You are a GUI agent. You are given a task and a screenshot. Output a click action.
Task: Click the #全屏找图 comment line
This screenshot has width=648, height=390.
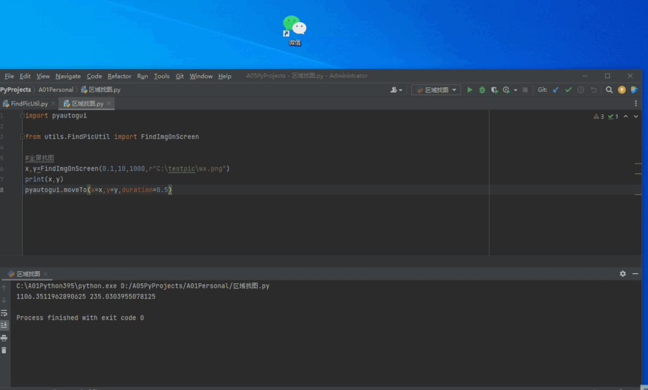[x=40, y=158]
